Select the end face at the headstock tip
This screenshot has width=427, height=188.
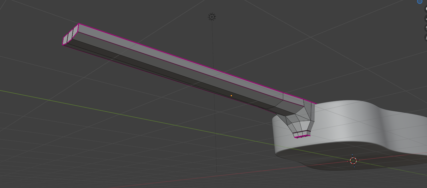click(x=70, y=35)
